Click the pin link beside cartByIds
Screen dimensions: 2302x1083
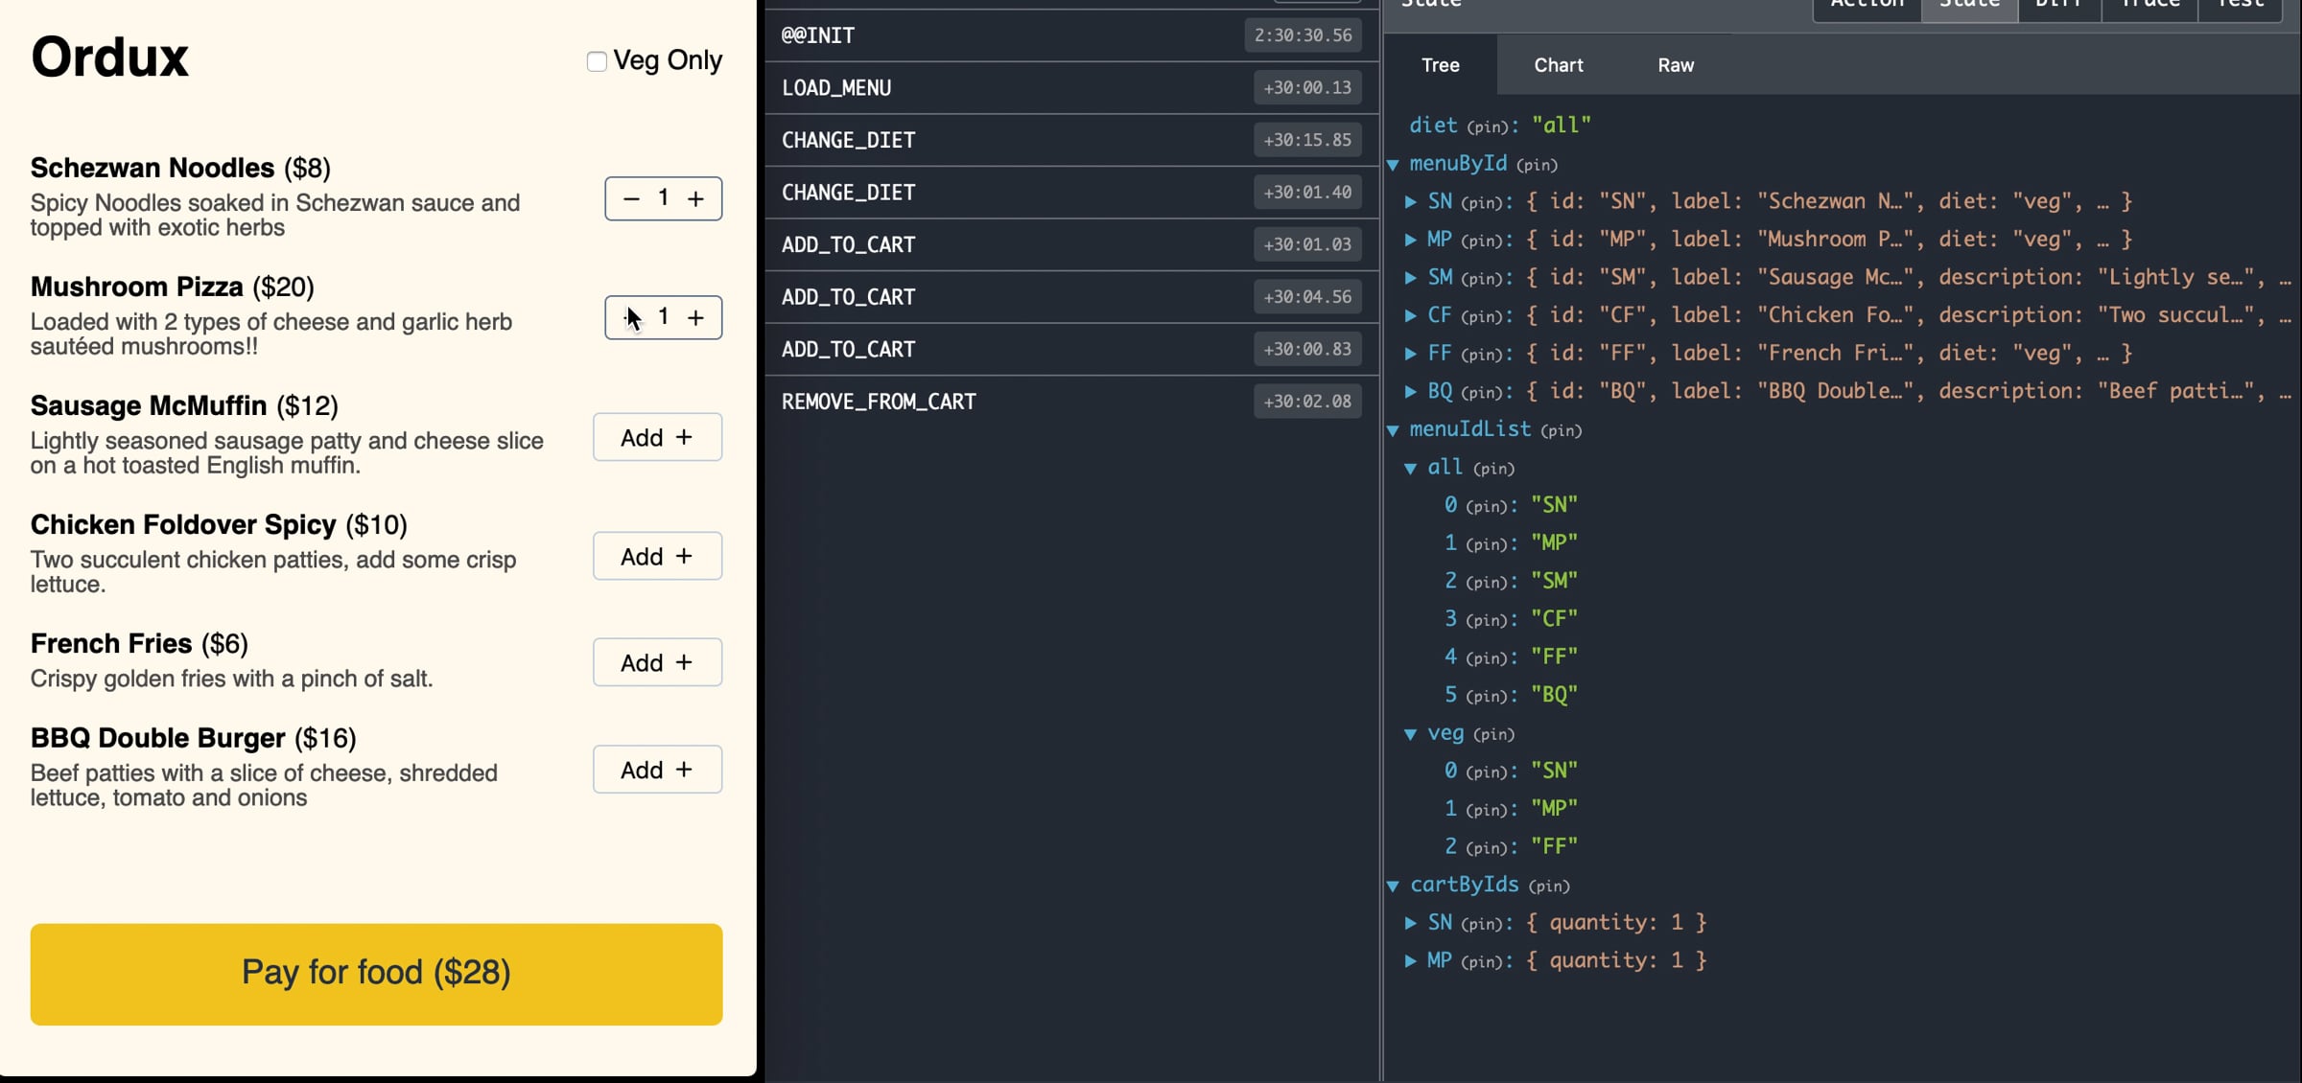(1549, 887)
